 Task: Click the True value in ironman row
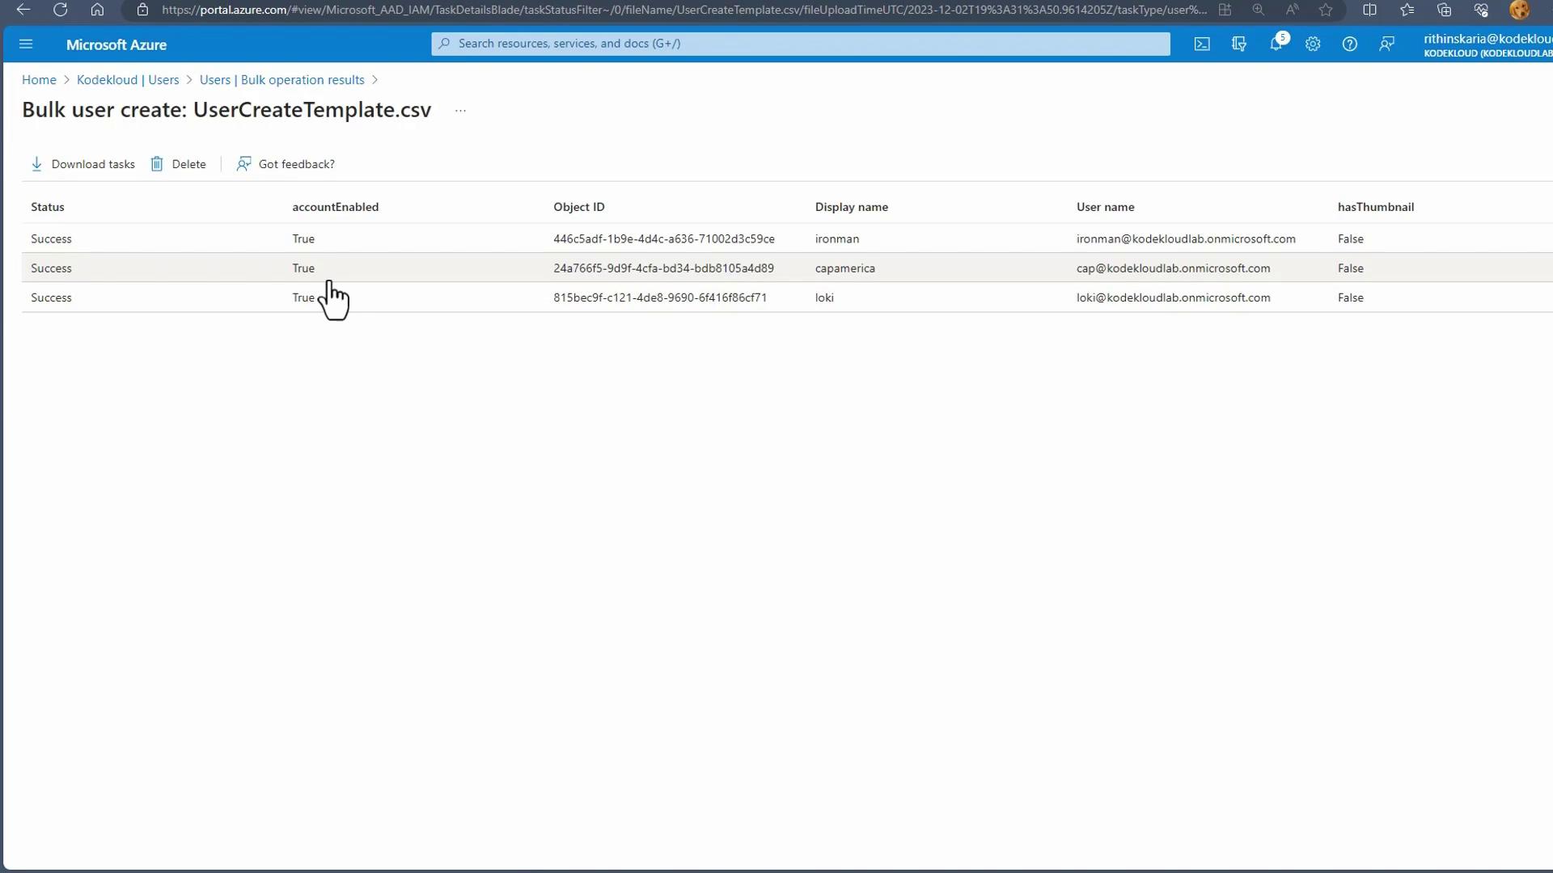(x=303, y=239)
